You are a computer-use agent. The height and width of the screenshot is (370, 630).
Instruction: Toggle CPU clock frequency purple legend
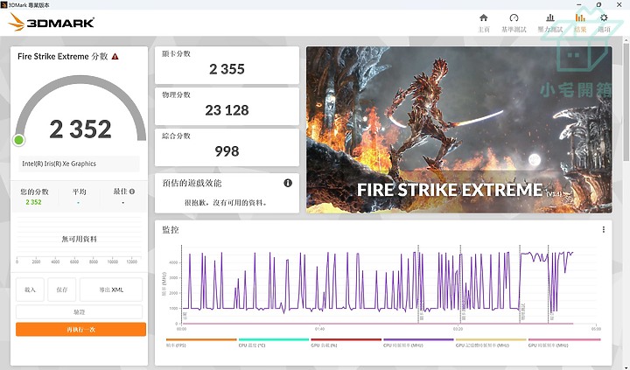tap(418, 343)
